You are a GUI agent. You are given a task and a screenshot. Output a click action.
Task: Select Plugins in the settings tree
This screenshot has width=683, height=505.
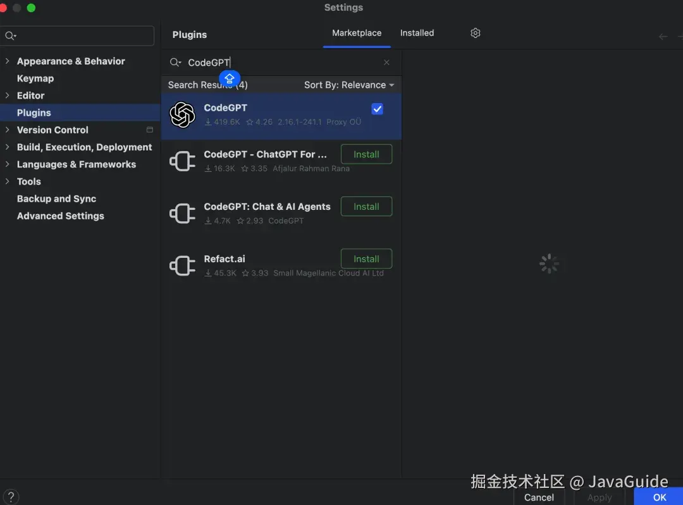tap(34, 113)
